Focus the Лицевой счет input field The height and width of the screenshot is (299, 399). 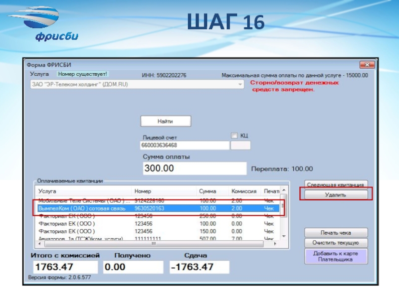click(x=185, y=146)
